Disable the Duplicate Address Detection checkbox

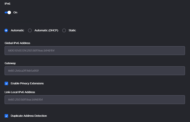[6, 116]
